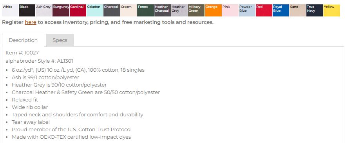Follow the 'here' registration link
The height and width of the screenshot is (143, 360).
pos(31,22)
